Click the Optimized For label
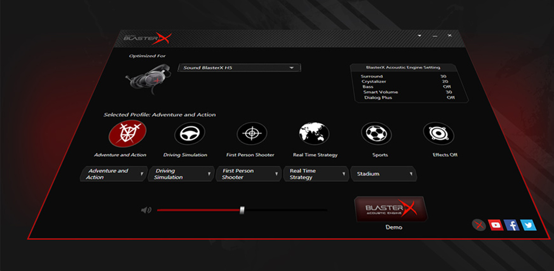This screenshot has height=271, width=554. [147, 56]
